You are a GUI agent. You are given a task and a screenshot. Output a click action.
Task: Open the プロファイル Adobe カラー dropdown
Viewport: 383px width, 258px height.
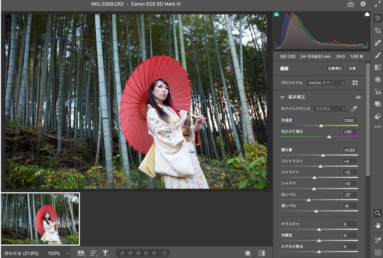point(326,83)
